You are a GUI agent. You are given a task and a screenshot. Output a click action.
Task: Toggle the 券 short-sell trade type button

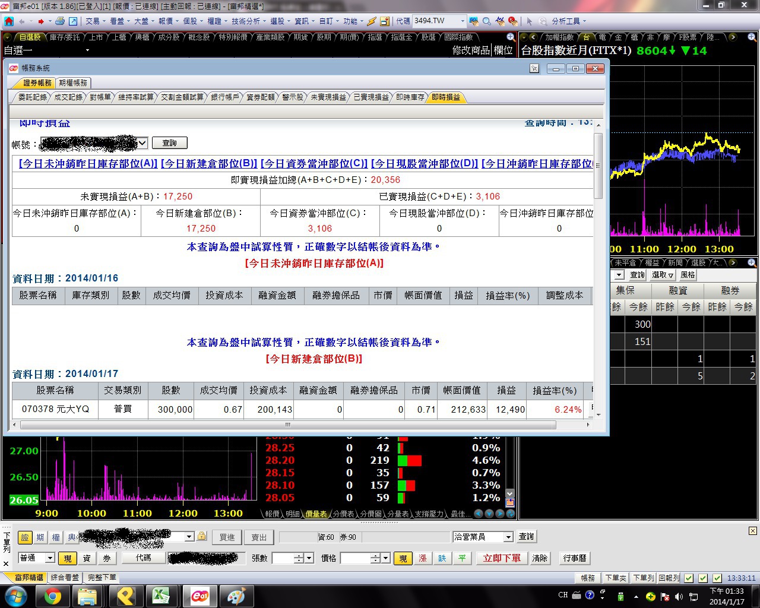107,558
